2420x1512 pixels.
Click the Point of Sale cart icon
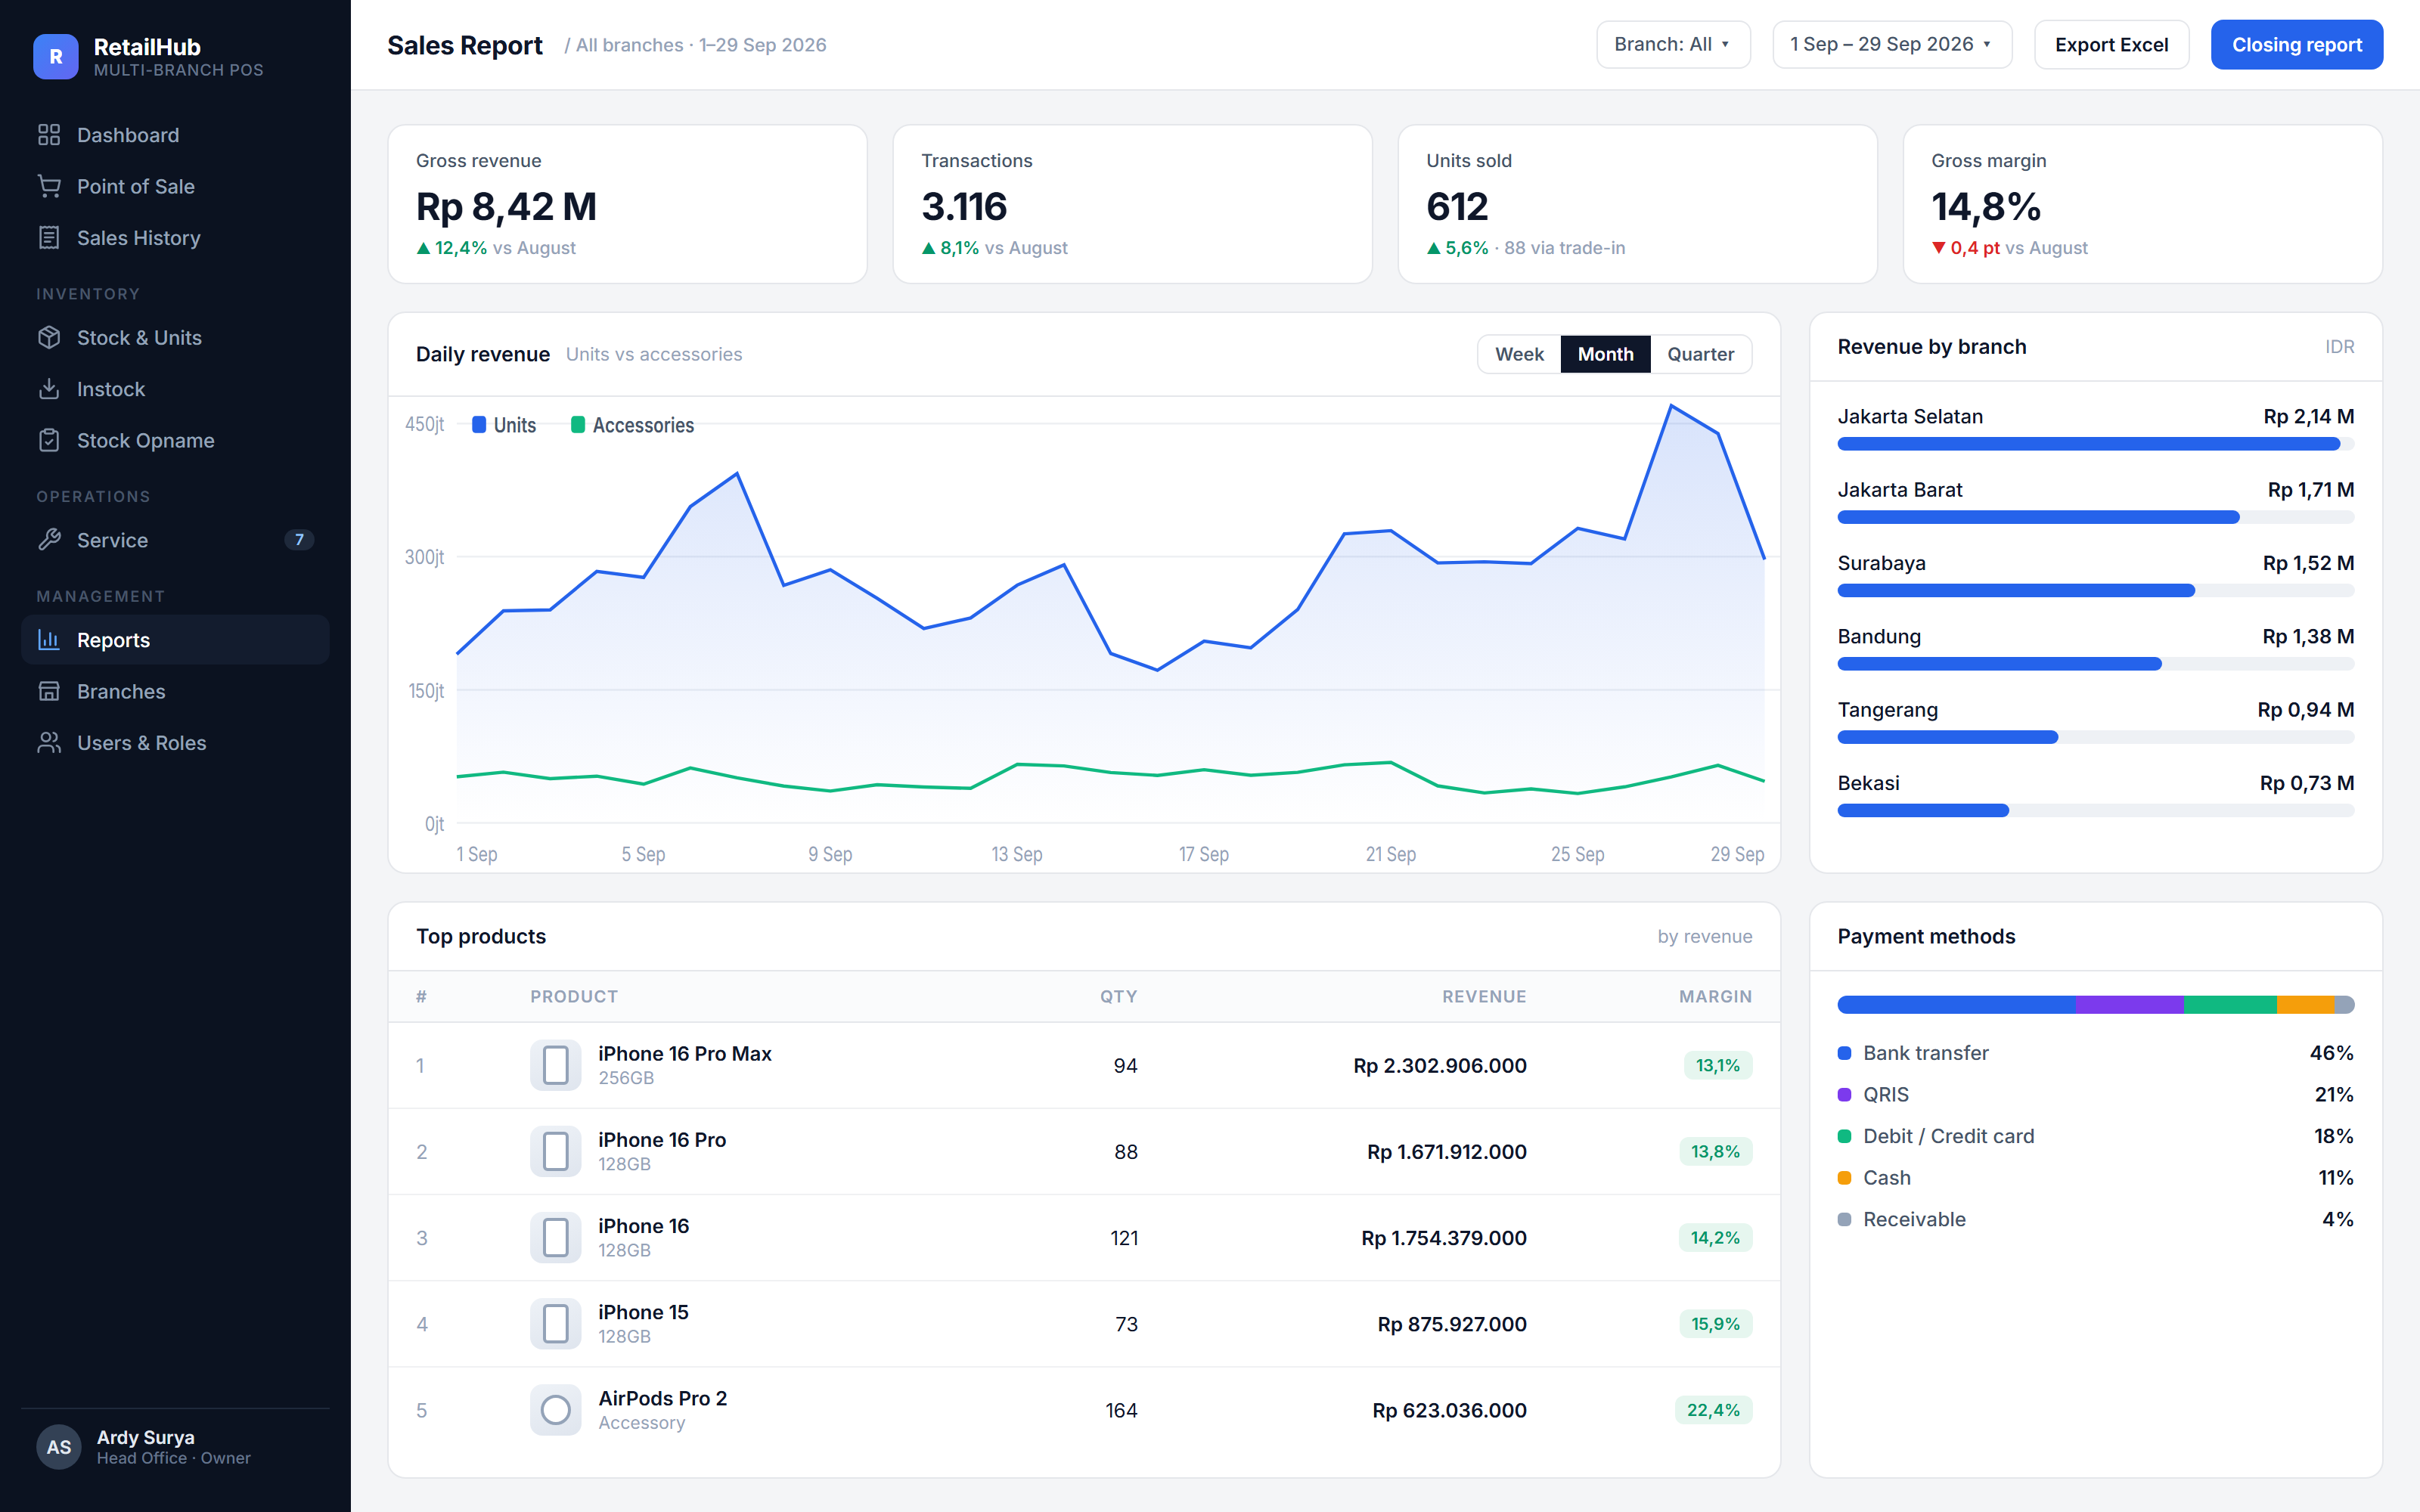click(49, 186)
